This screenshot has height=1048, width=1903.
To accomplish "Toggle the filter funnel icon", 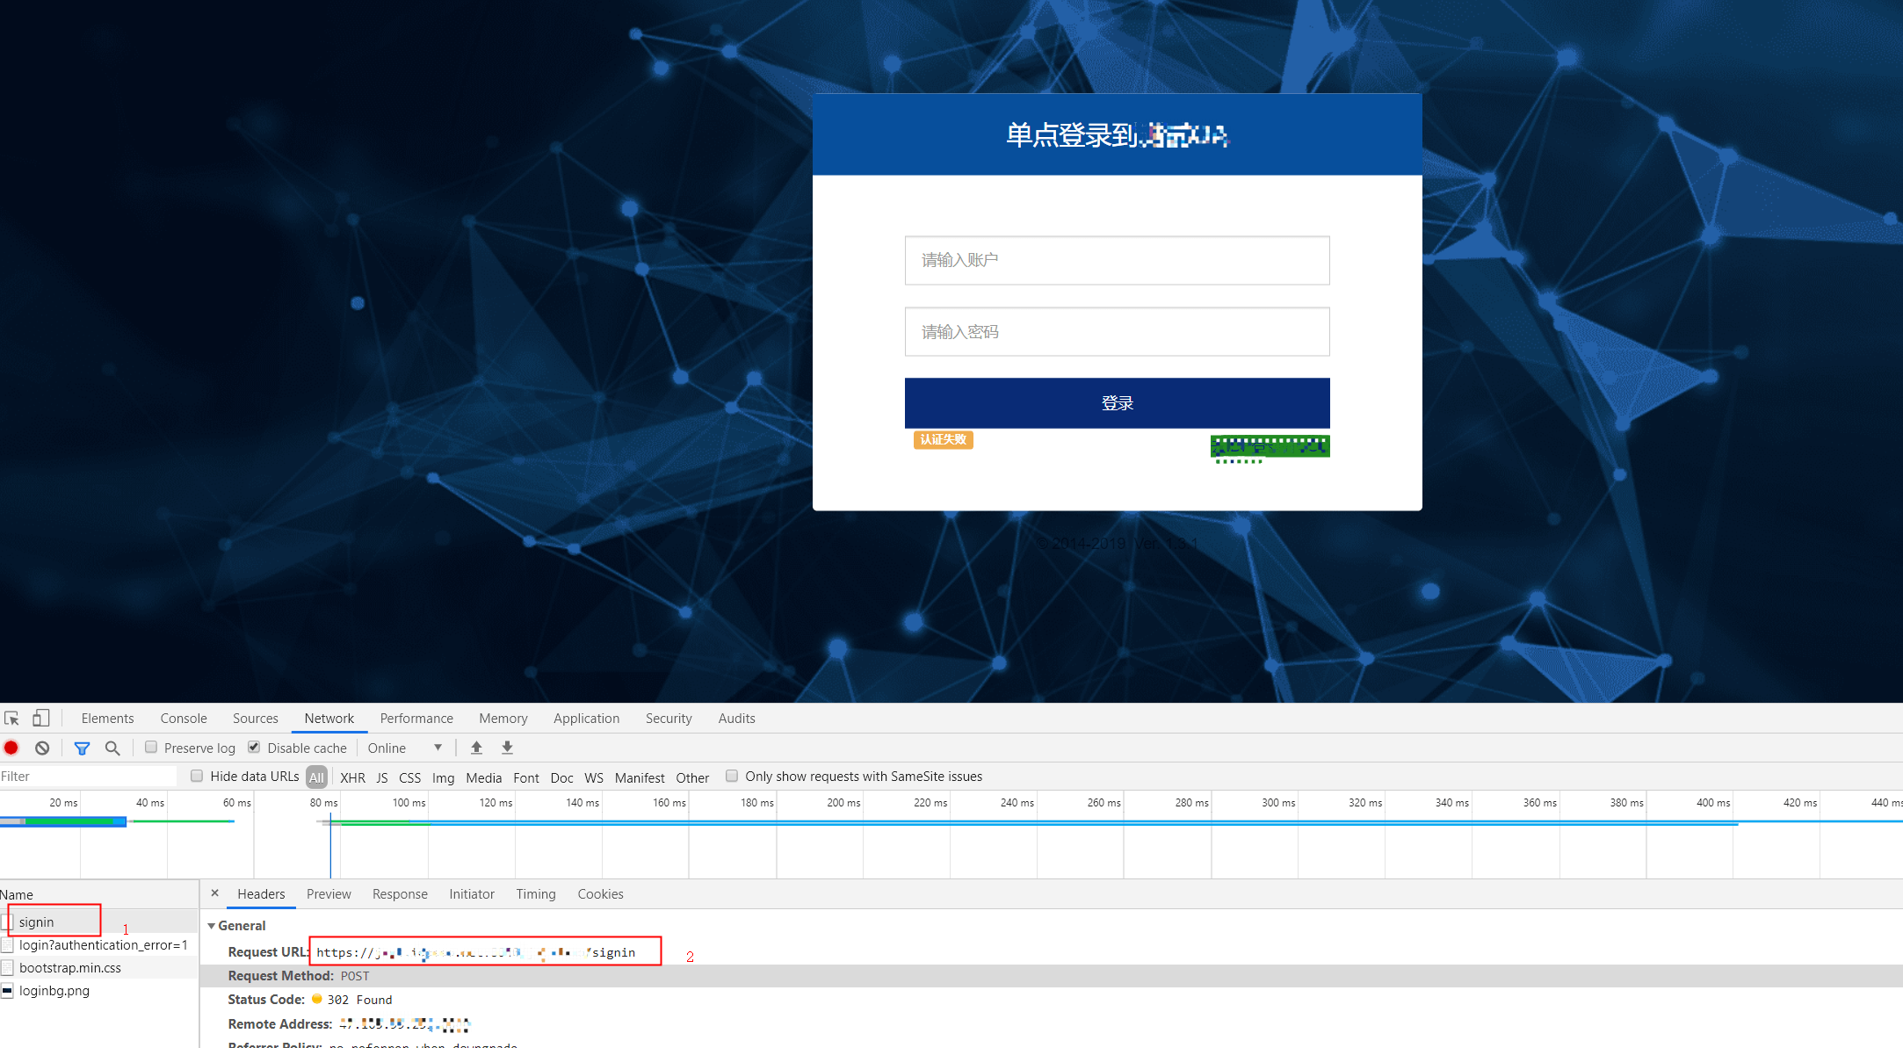I will (x=82, y=748).
